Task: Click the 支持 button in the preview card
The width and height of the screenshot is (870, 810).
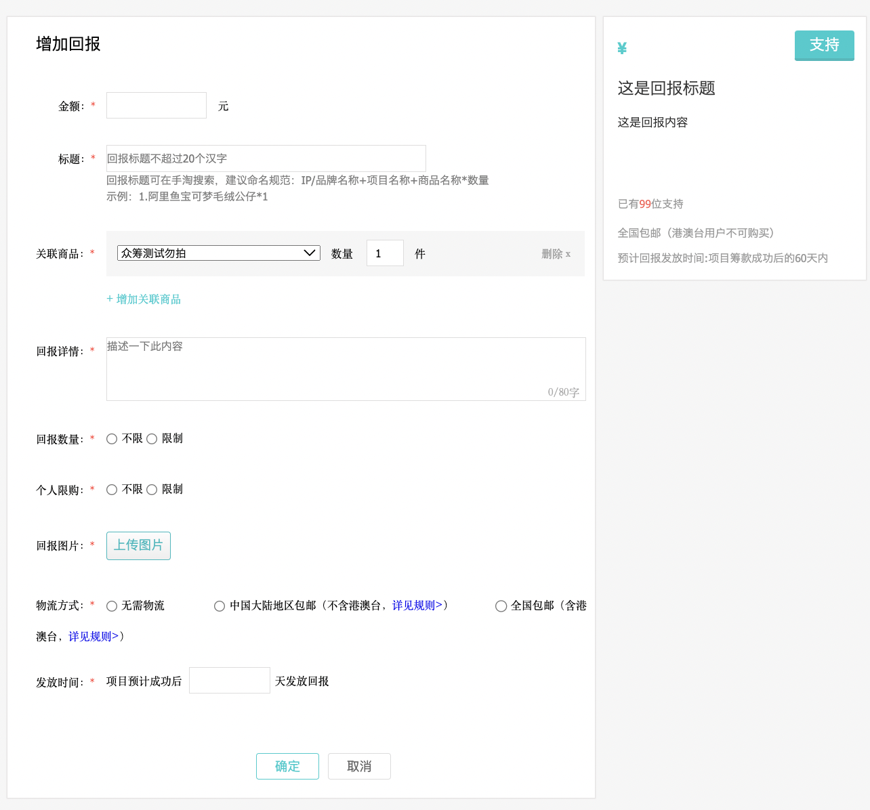Action: [x=824, y=45]
